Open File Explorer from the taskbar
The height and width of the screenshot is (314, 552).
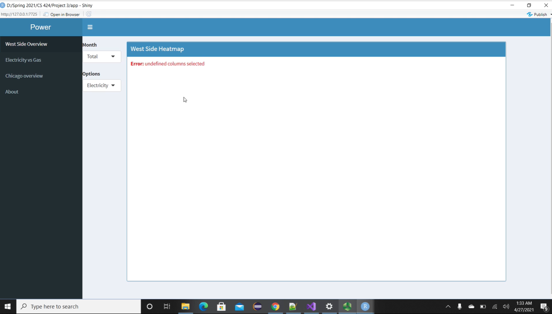pos(185,307)
